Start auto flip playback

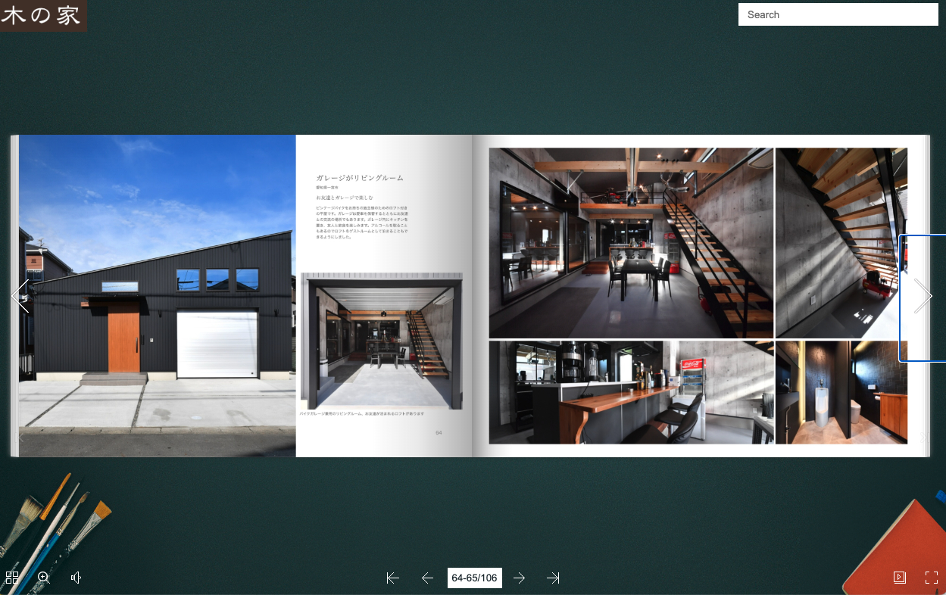pos(899,578)
